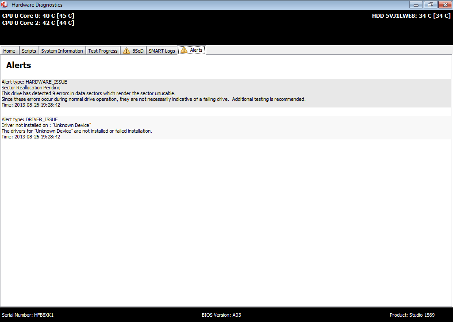Click the warning icon on the BSoD tab
This screenshot has width=453, height=322.
coord(127,51)
